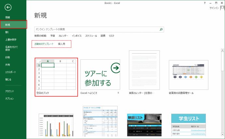This screenshot has height=139, width=225.
Task: Open the 映画リスト template
Action: (144, 125)
